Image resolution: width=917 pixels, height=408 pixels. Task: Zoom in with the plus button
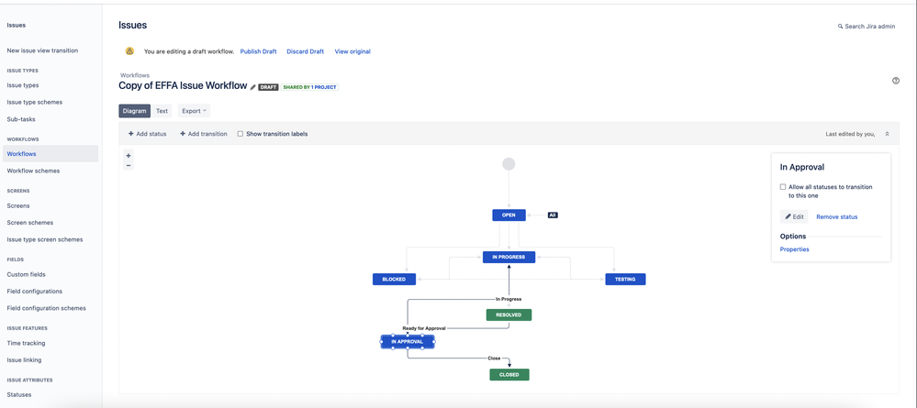(129, 156)
